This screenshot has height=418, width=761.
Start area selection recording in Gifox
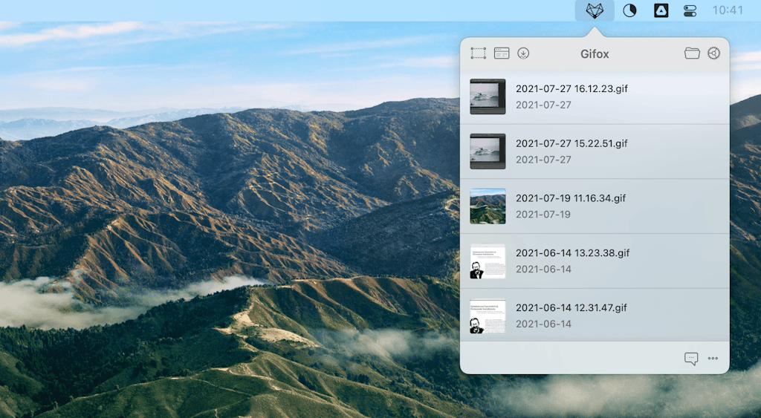(x=479, y=53)
